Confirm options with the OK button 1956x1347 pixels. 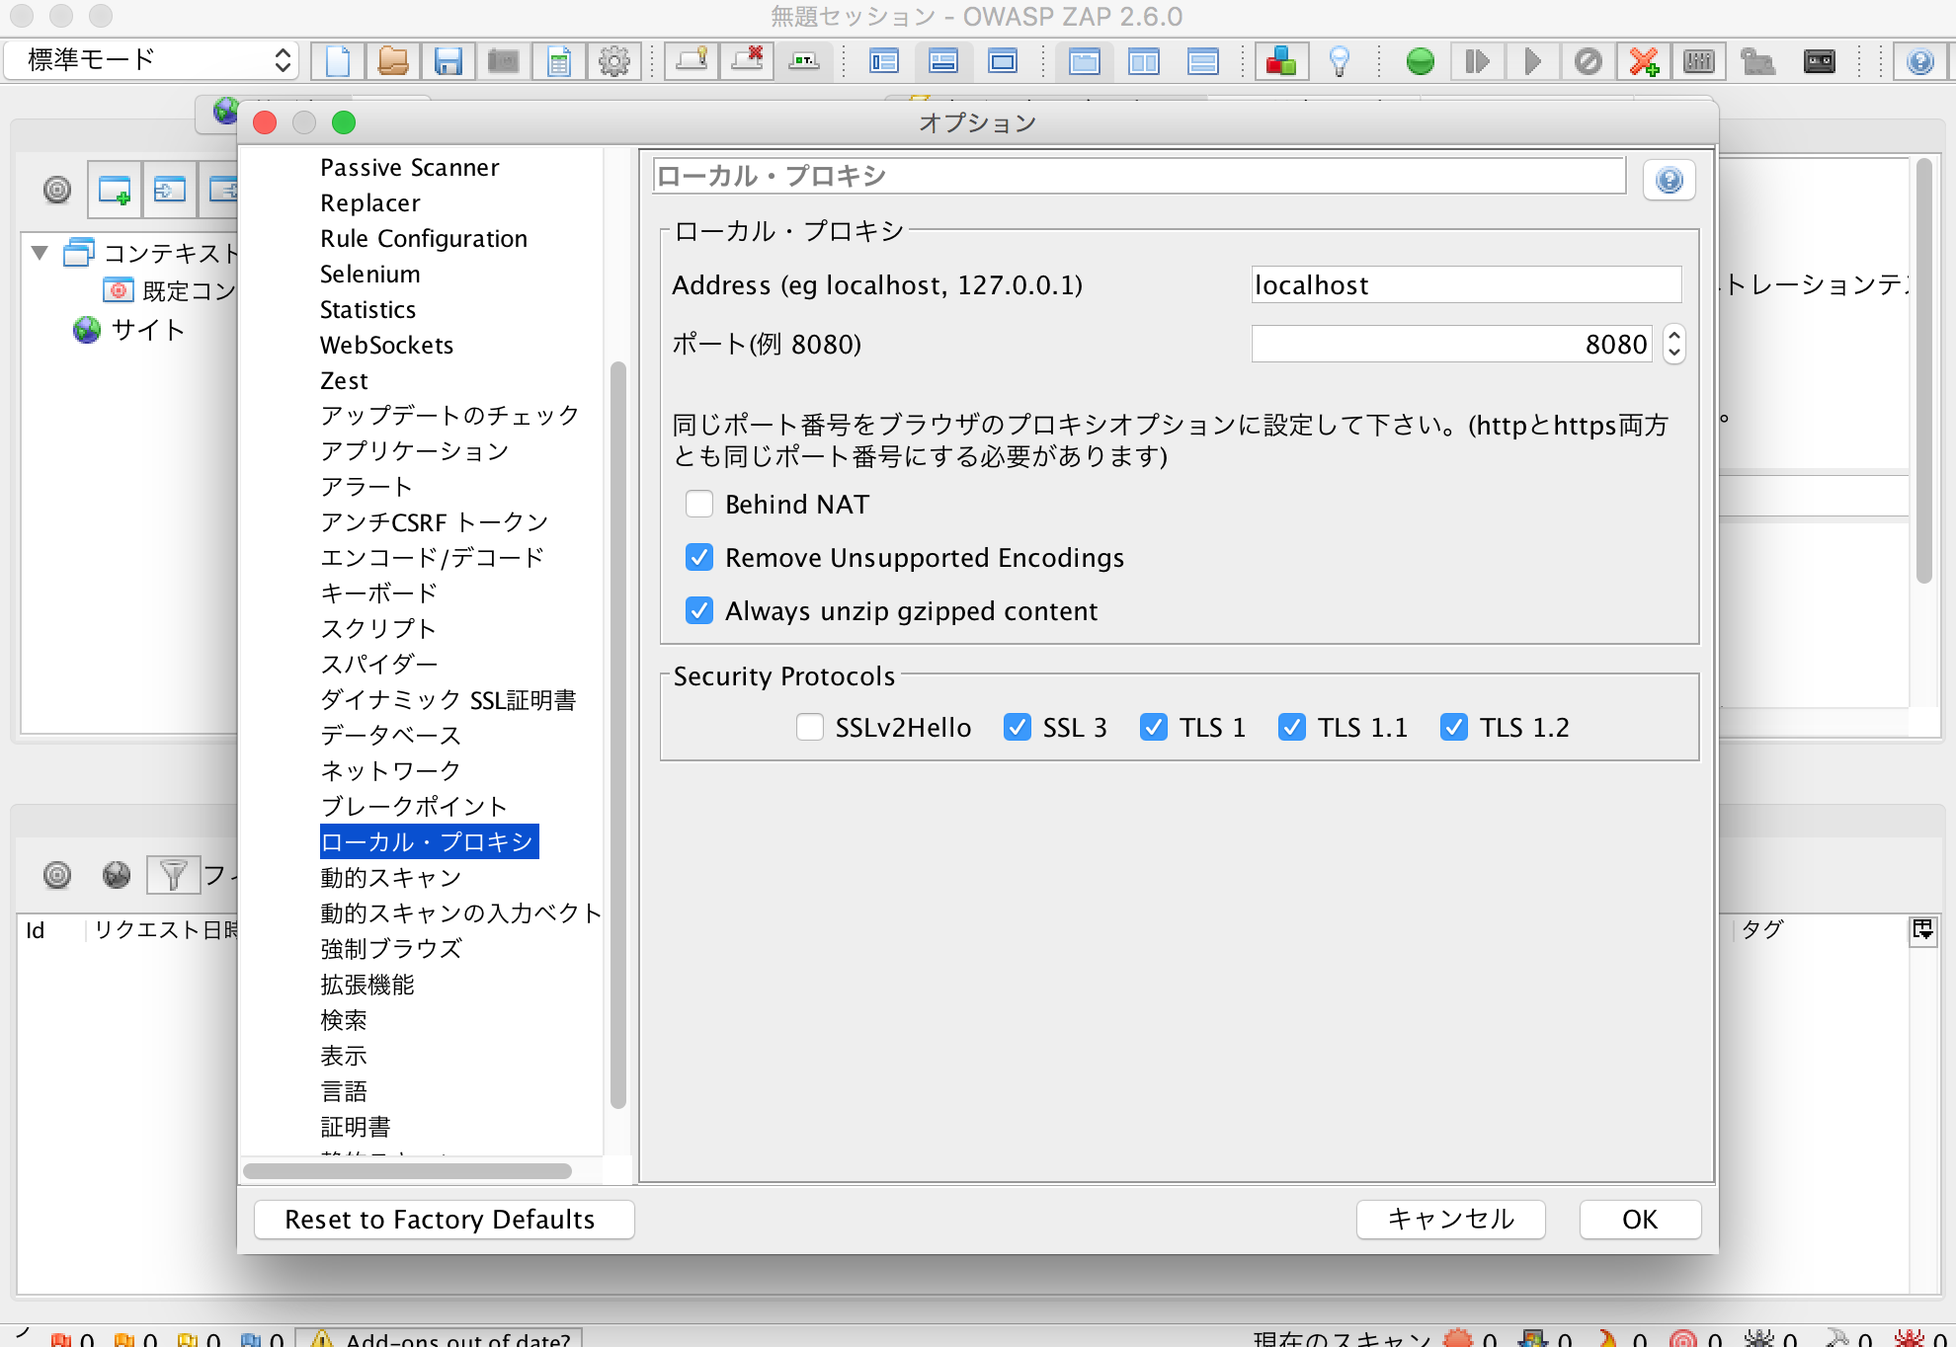[1639, 1219]
